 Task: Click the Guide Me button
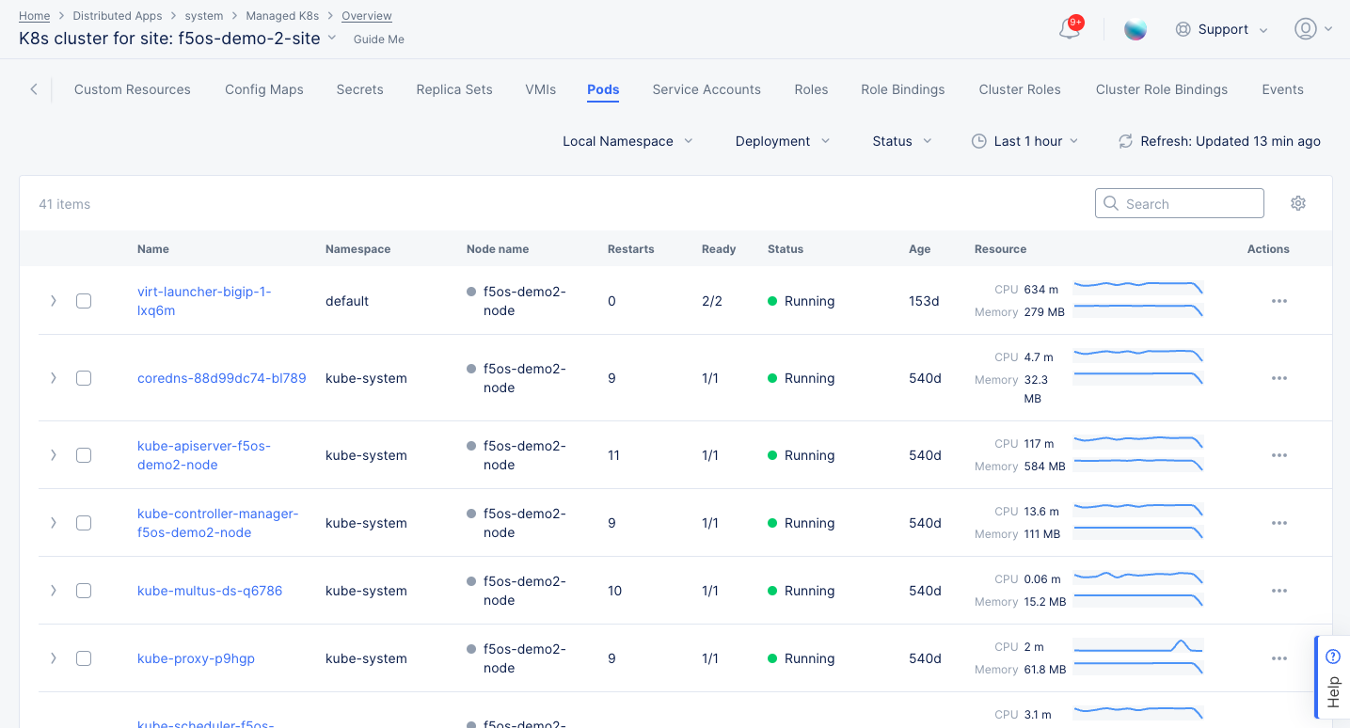click(379, 40)
